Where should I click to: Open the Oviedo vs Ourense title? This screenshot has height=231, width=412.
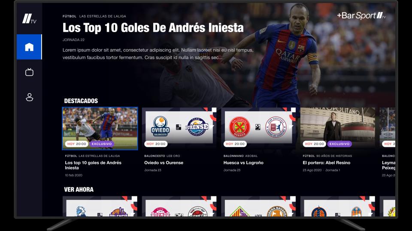click(164, 163)
